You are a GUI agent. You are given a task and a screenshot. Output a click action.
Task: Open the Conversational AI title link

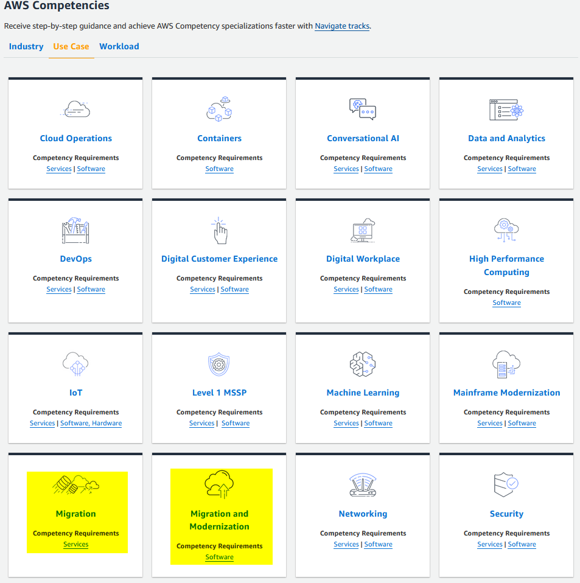pyautogui.click(x=363, y=138)
